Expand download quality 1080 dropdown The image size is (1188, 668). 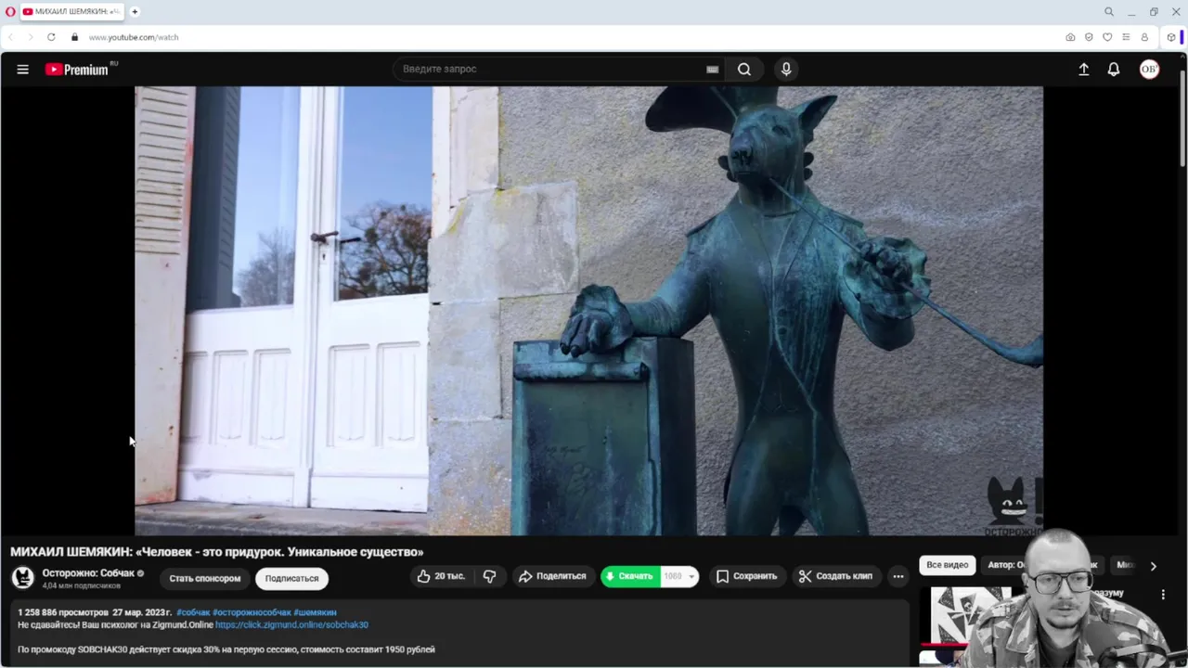(679, 576)
